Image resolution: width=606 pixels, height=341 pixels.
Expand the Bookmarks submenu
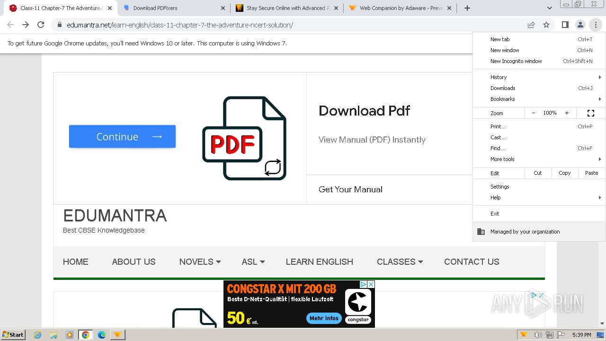coord(539,99)
